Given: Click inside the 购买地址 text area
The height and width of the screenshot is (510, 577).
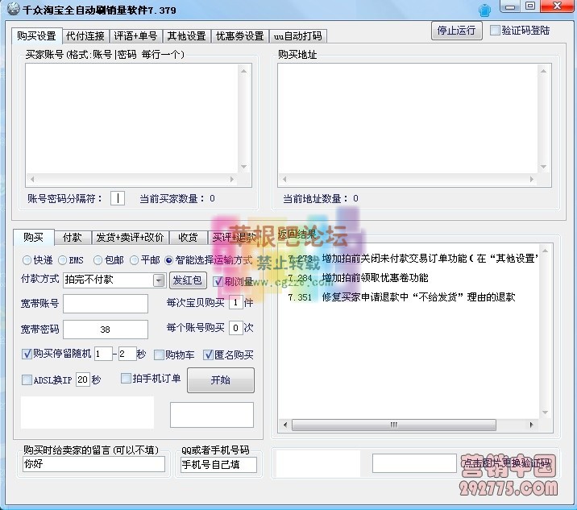Looking at the screenshot, I should click(408, 118).
